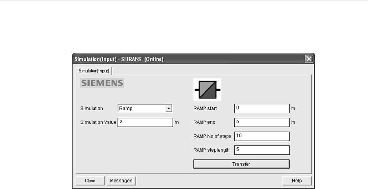
Task: Click the 'RAMP steplength' label
Action: [211, 150]
